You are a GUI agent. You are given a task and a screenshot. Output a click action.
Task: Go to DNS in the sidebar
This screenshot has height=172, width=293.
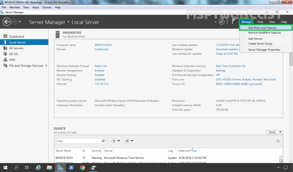point(12,60)
